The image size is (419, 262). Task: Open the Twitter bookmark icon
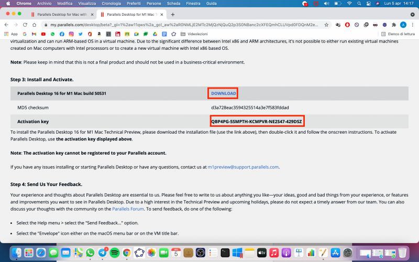point(80,34)
